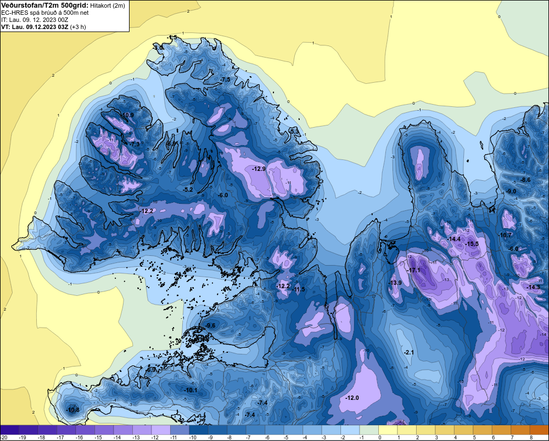Image resolution: width=549 pixels, height=441 pixels.
Task: Click the -9.0 temperature value on the map
Action: 511,191
